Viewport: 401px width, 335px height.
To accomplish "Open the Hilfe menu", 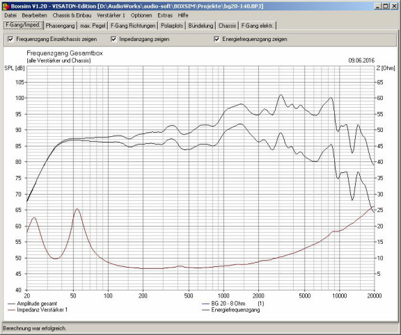I will [183, 15].
